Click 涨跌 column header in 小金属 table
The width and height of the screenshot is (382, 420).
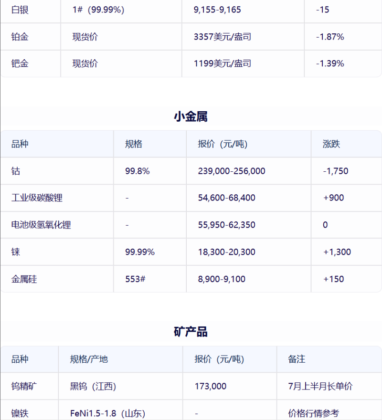click(331, 144)
